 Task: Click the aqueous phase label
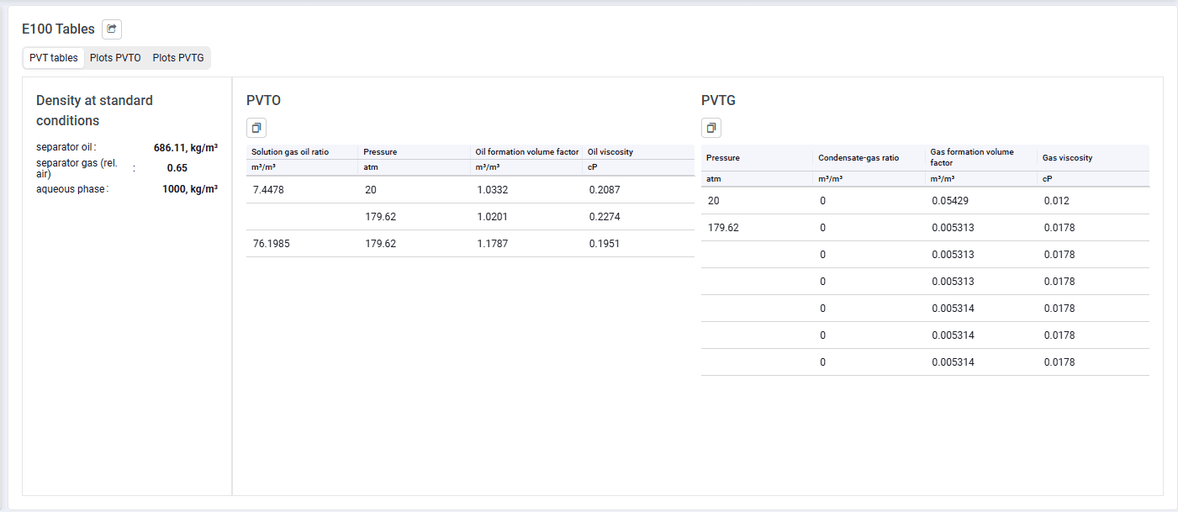tap(71, 189)
